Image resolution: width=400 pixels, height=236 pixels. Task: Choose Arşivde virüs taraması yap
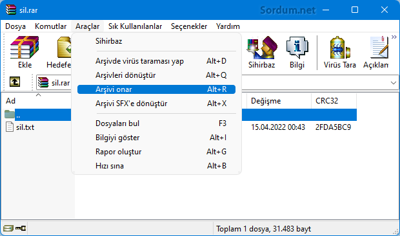tap(156, 61)
